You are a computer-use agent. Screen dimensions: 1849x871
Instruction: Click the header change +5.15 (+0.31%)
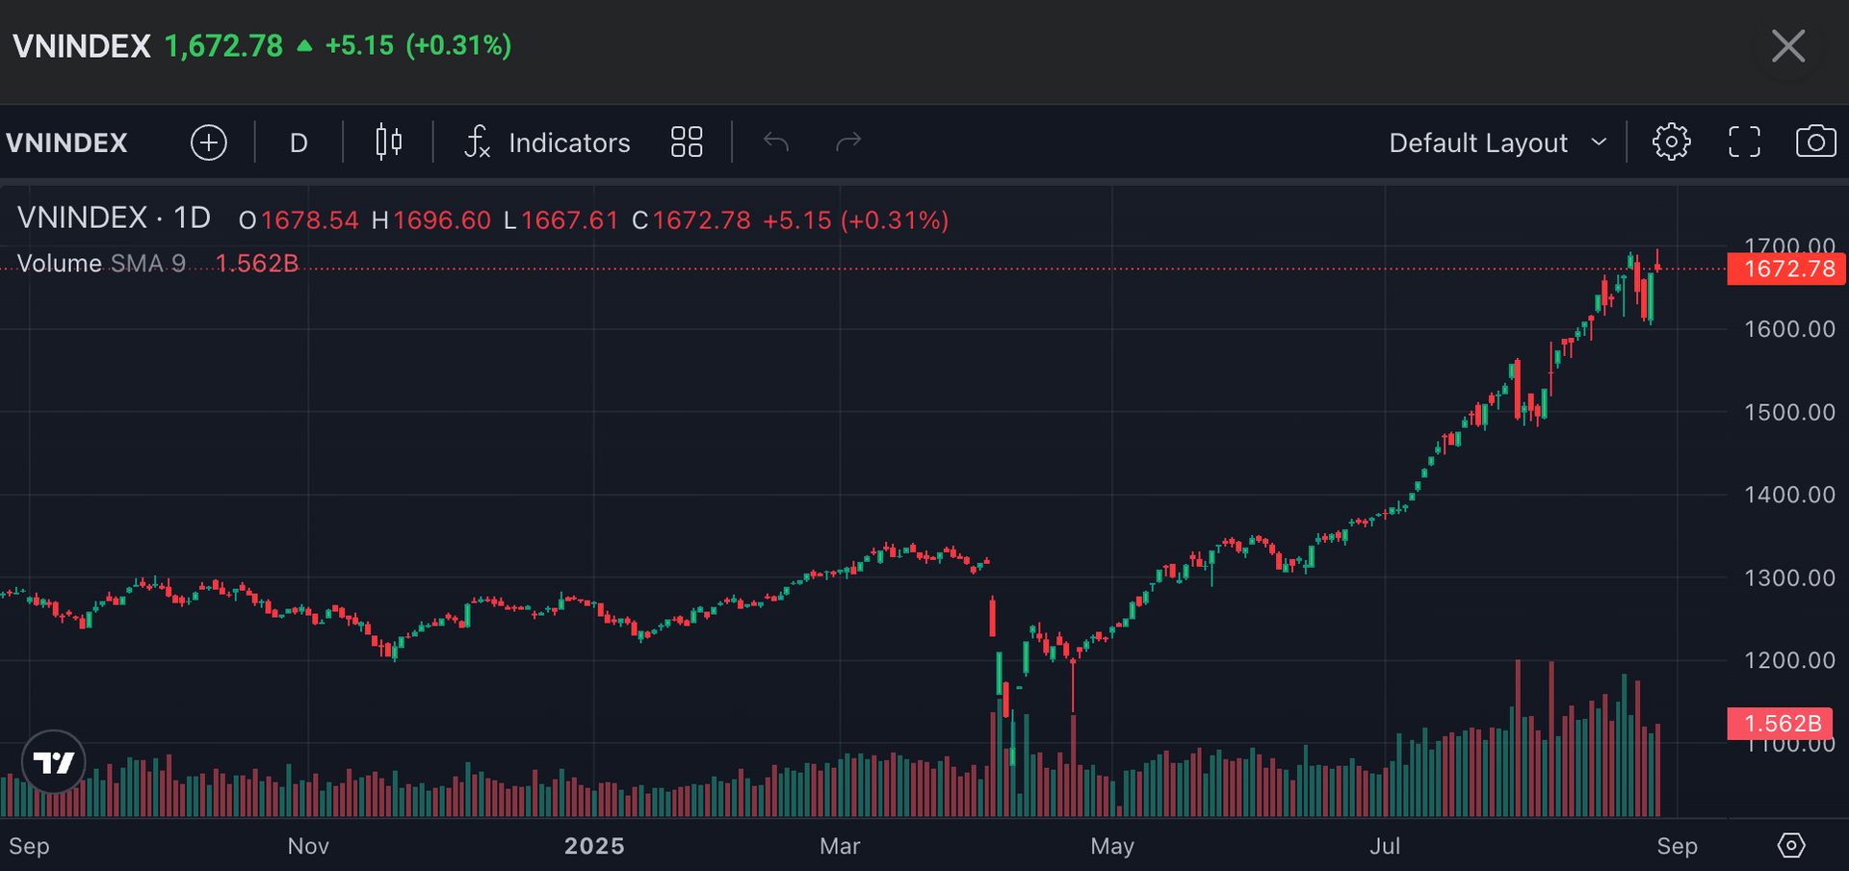(418, 45)
